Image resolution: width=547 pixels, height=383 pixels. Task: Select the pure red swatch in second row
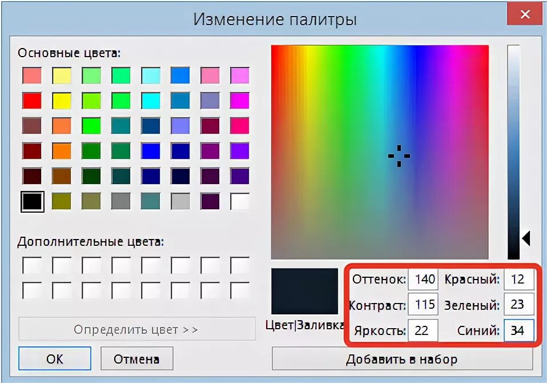coord(32,101)
